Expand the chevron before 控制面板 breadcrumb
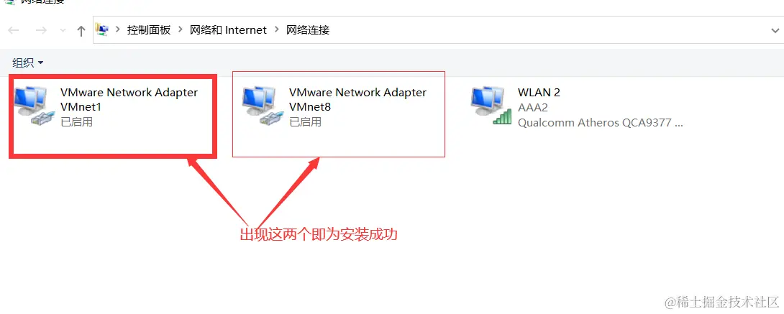This screenshot has width=784, height=314. (x=118, y=30)
